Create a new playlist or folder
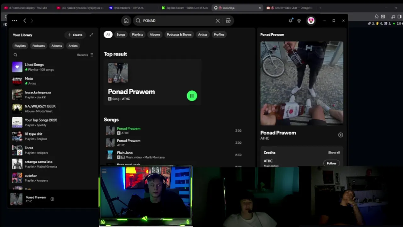This screenshot has height=227, width=403. point(75,35)
